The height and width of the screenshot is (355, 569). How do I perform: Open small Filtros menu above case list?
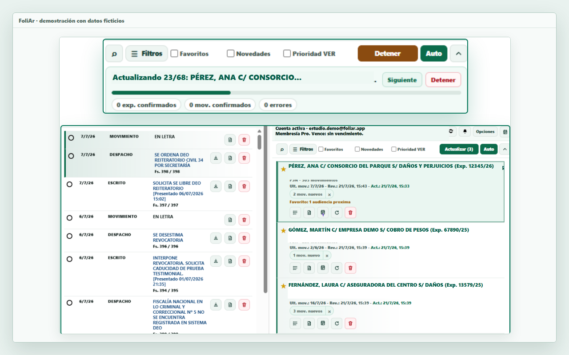click(x=303, y=149)
